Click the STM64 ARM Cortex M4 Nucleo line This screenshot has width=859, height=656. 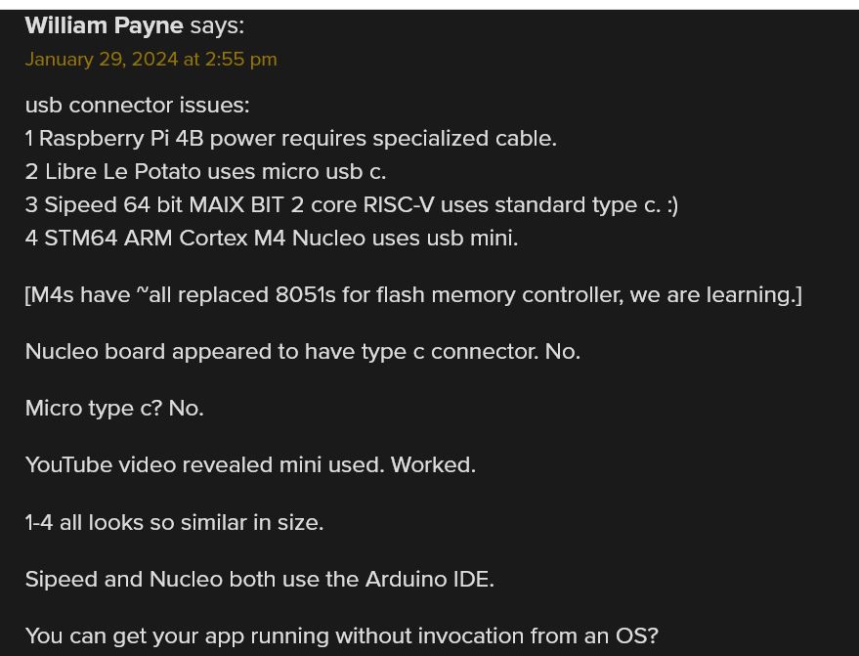click(x=272, y=239)
